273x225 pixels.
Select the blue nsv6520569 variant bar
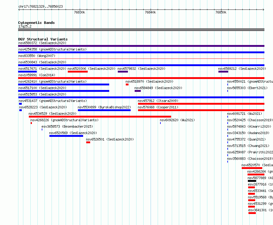pyautogui.click(x=66, y=136)
